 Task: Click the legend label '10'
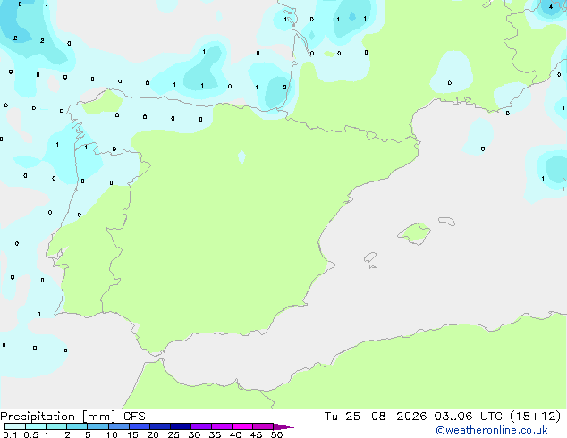[112, 434]
